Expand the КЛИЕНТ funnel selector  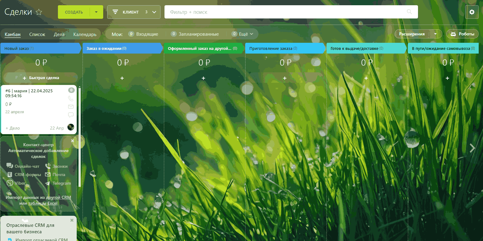pyautogui.click(x=134, y=12)
